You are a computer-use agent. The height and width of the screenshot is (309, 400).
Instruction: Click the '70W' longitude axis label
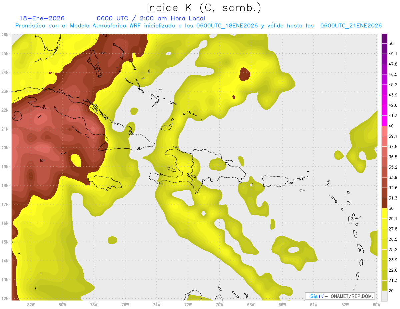coord(219,304)
